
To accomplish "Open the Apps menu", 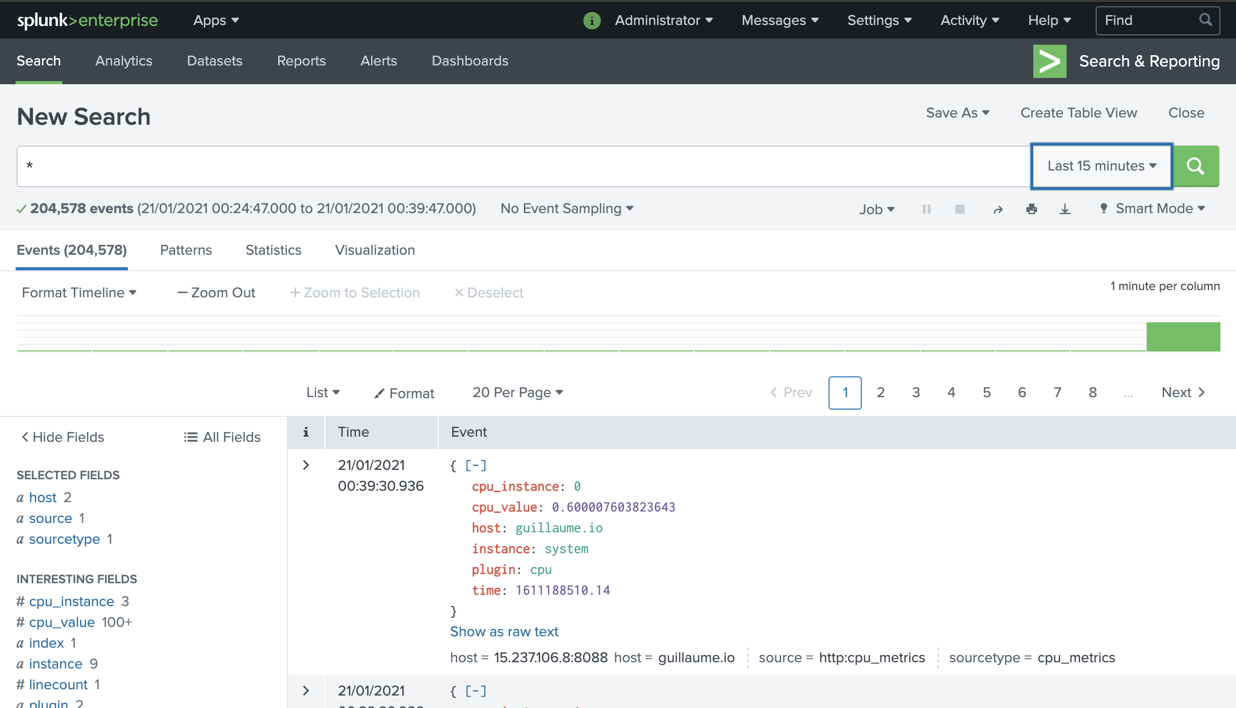I will coord(216,20).
